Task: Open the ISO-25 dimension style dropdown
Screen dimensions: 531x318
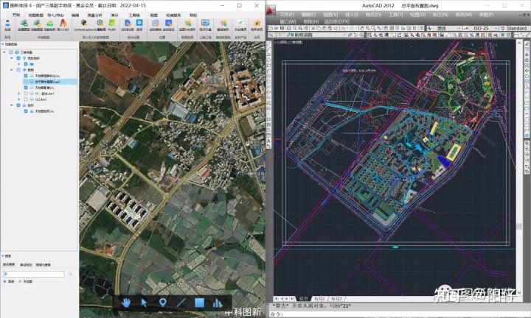Action: click(496, 28)
